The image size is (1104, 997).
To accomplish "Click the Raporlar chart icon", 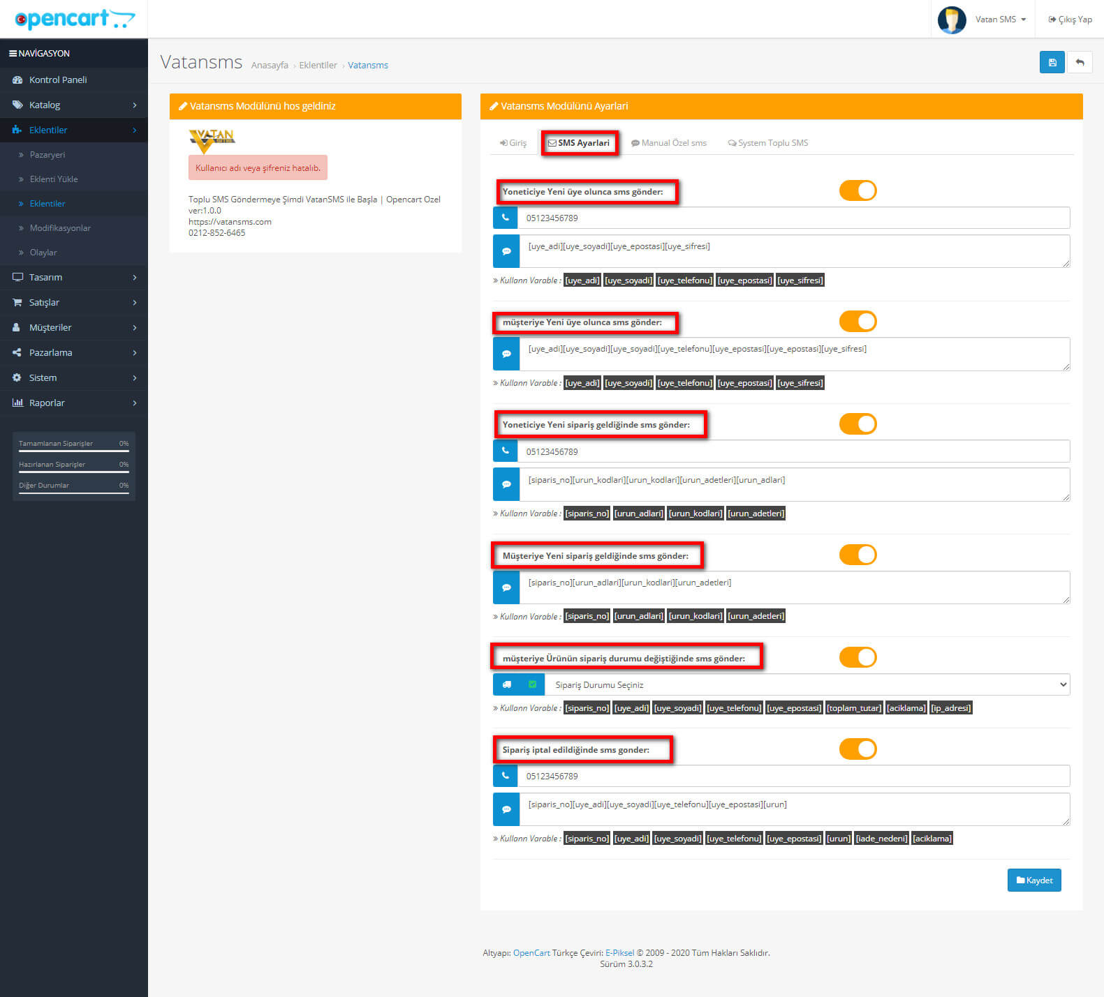I will pos(17,403).
